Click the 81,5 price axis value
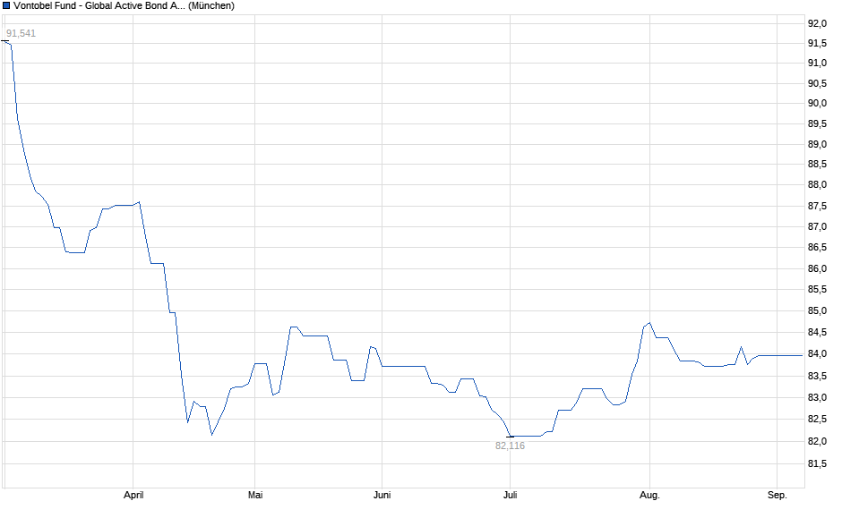842x518 pixels. click(x=817, y=463)
